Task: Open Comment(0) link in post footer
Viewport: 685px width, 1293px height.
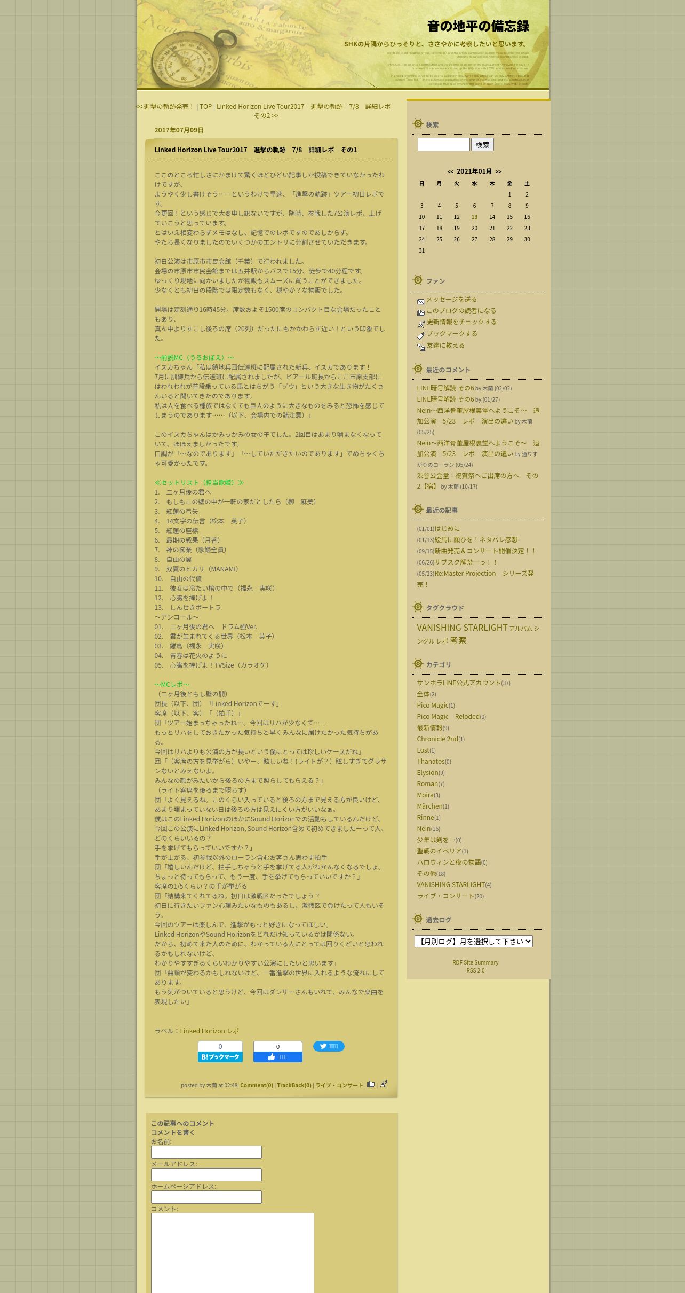Action: click(257, 1085)
